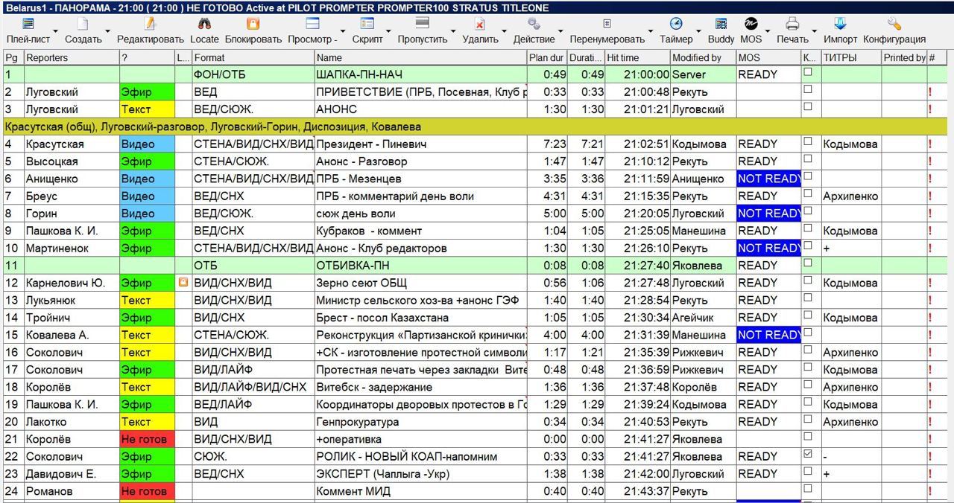Image resolution: width=954 pixels, height=503 pixels.
Task: Click the Импорт download arrow icon
Action: 840,25
